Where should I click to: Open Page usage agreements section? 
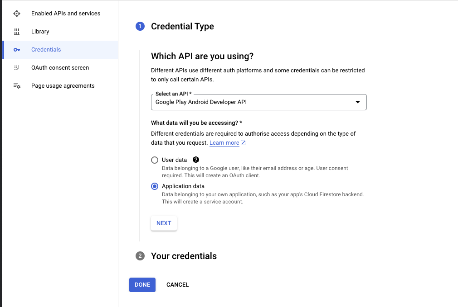click(x=60, y=86)
